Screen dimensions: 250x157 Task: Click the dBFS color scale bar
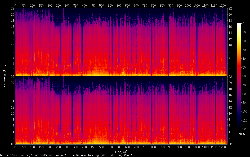click(239, 77)
